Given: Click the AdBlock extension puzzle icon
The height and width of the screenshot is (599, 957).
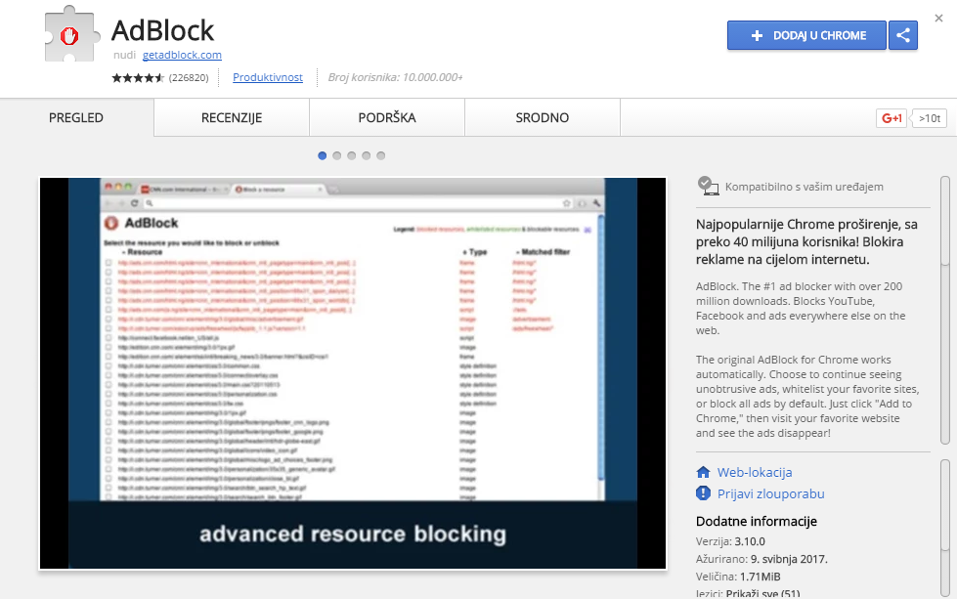Looking at the screenshot, I should [x=72, y=34].
